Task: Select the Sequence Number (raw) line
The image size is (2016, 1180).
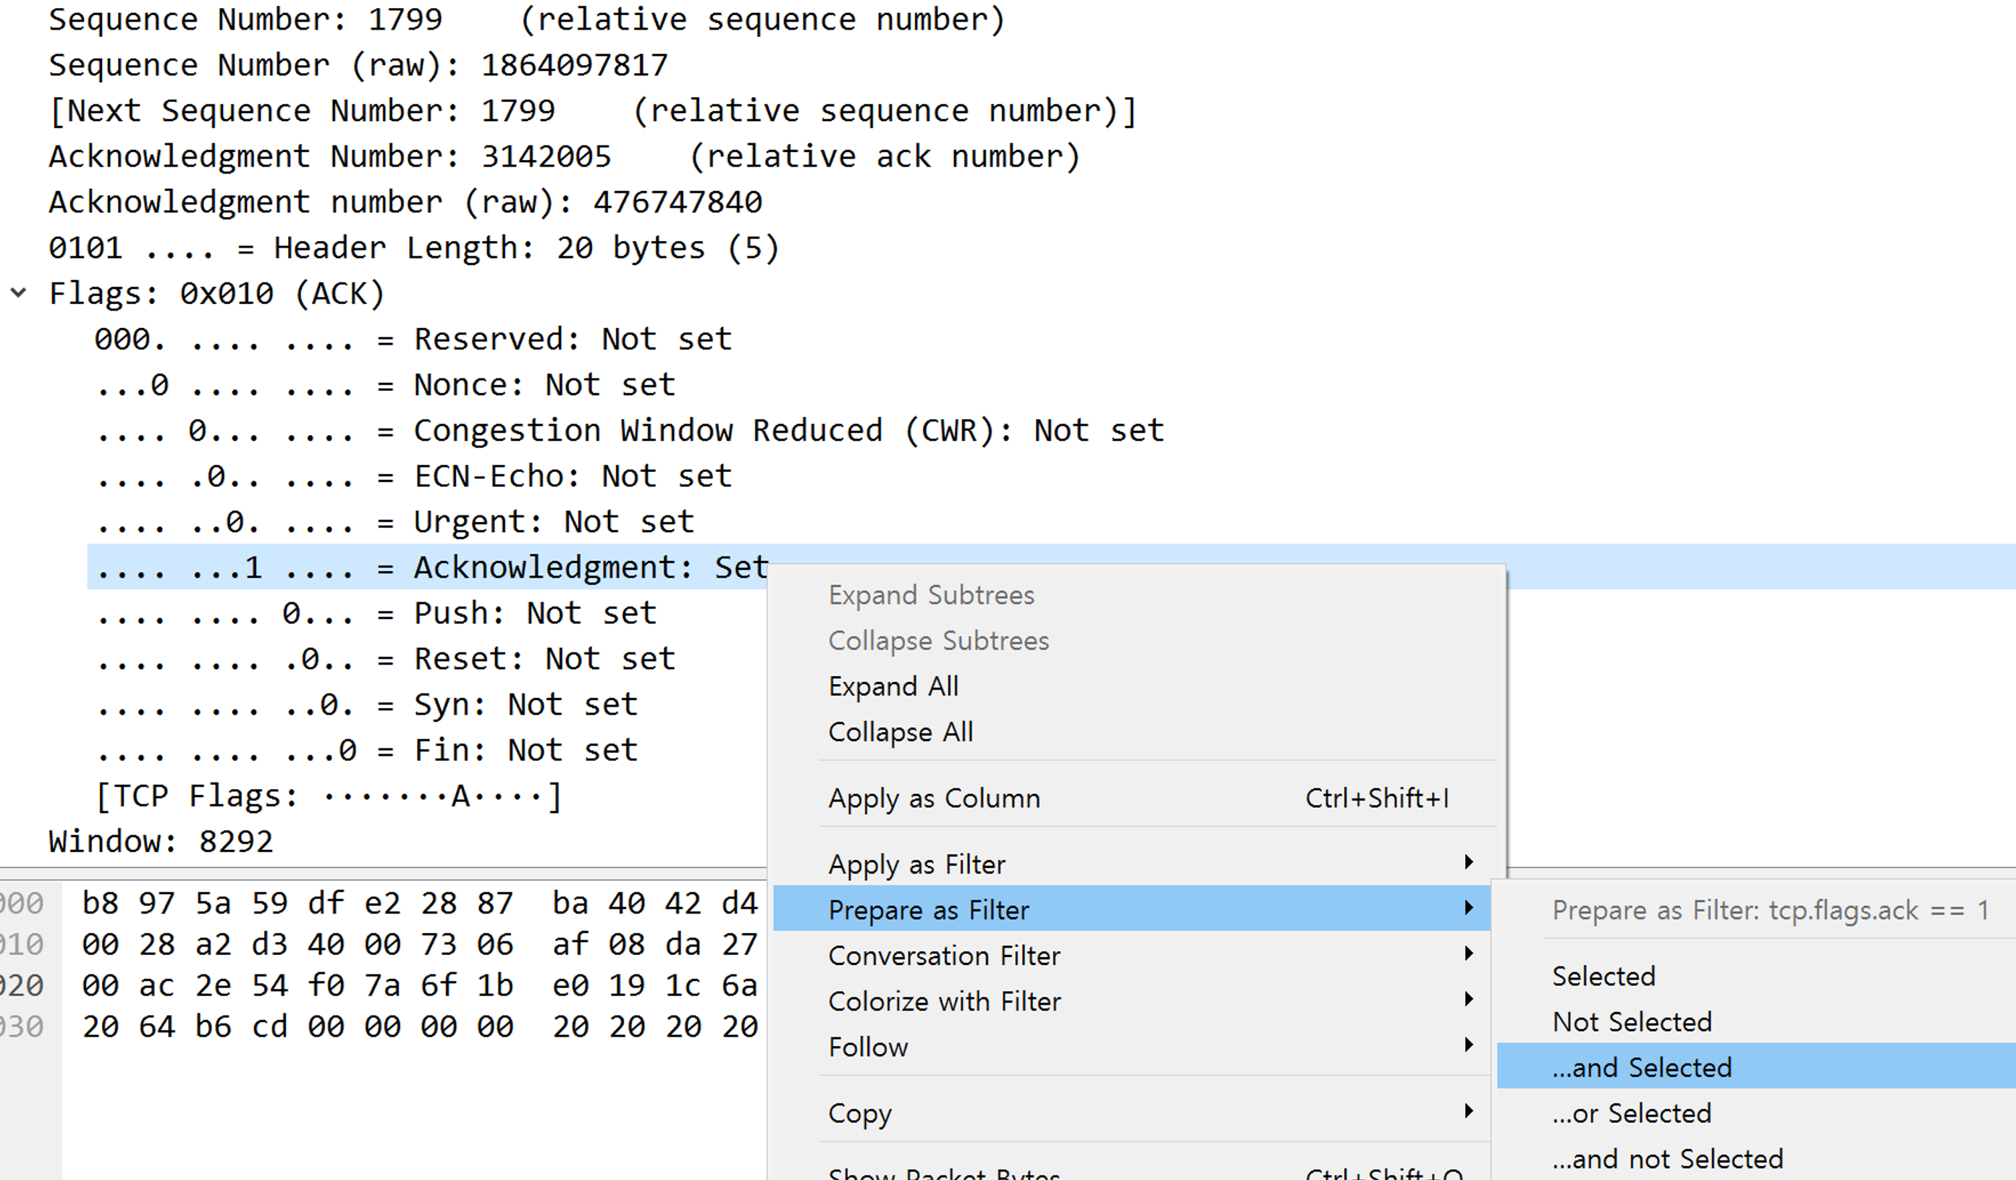Action: (x=358, y=65)
